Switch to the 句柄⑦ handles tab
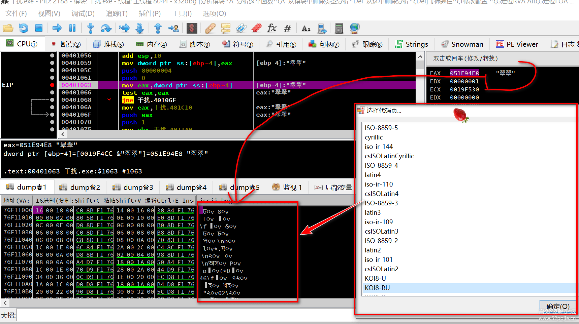 click(324, 44)
